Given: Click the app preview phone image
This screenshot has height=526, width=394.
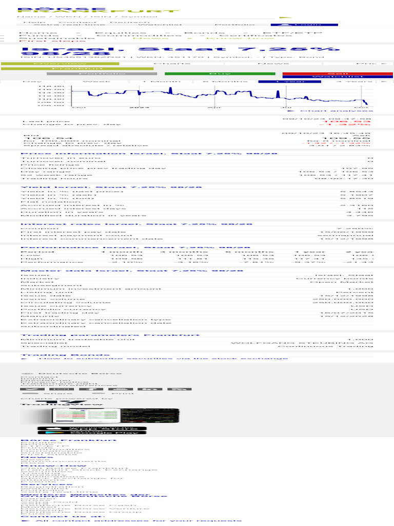Looking at the screenshot, I should pyautogui.click(x=100, y=416).
